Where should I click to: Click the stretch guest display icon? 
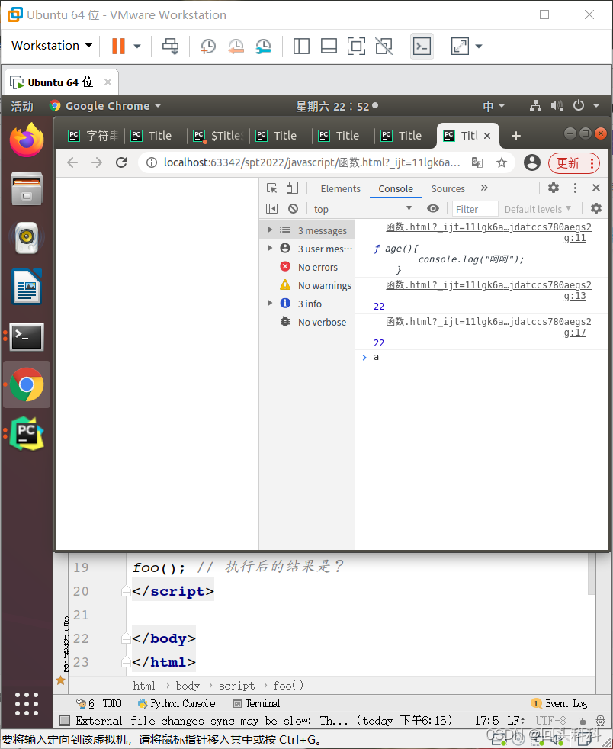click(x=460, y=47)
